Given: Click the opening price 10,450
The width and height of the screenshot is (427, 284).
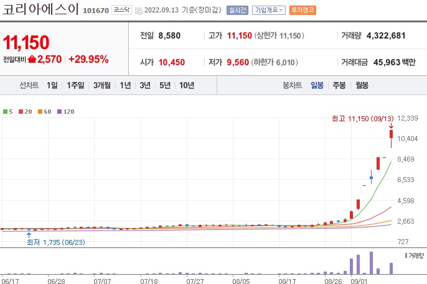Looking at the screenshot, I should (172, 62).
